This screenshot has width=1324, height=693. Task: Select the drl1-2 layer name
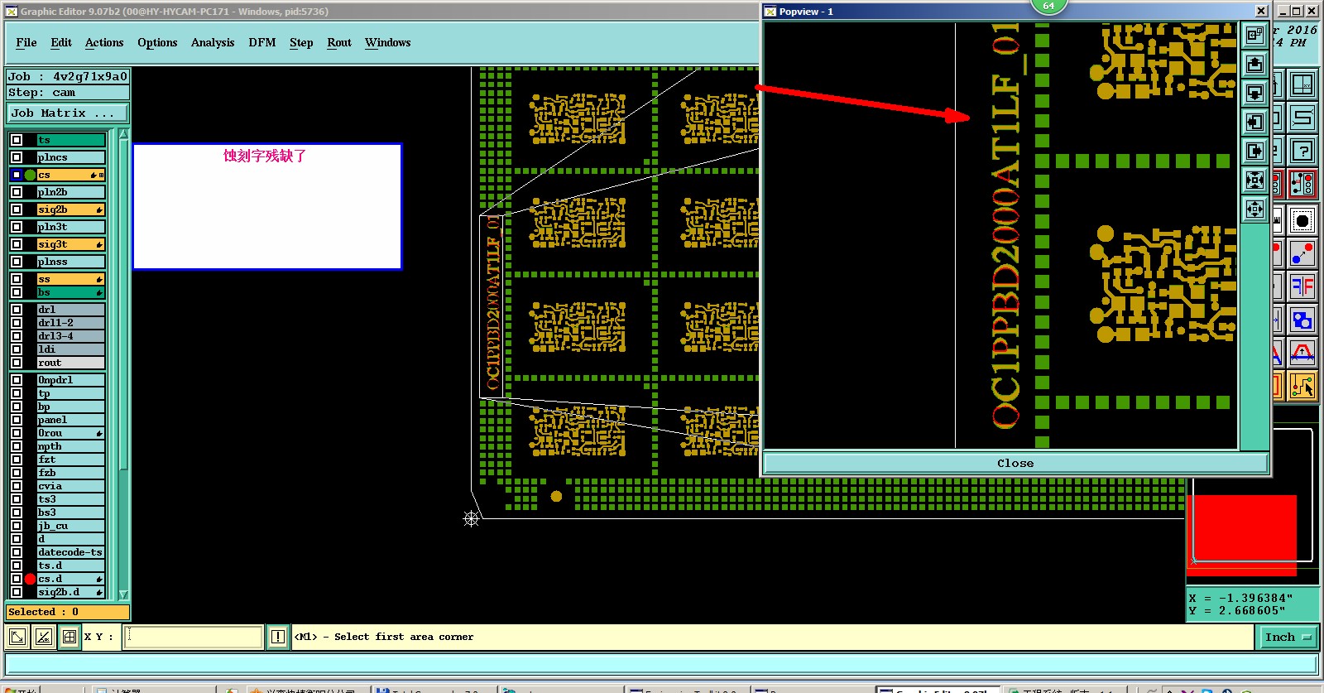[71, 323]
